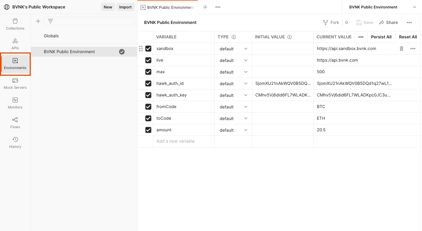
Task: Open type dropdown for fromCode
Action: point(233,107)
